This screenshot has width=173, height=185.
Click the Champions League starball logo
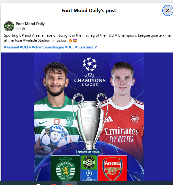tap(90, 64)
